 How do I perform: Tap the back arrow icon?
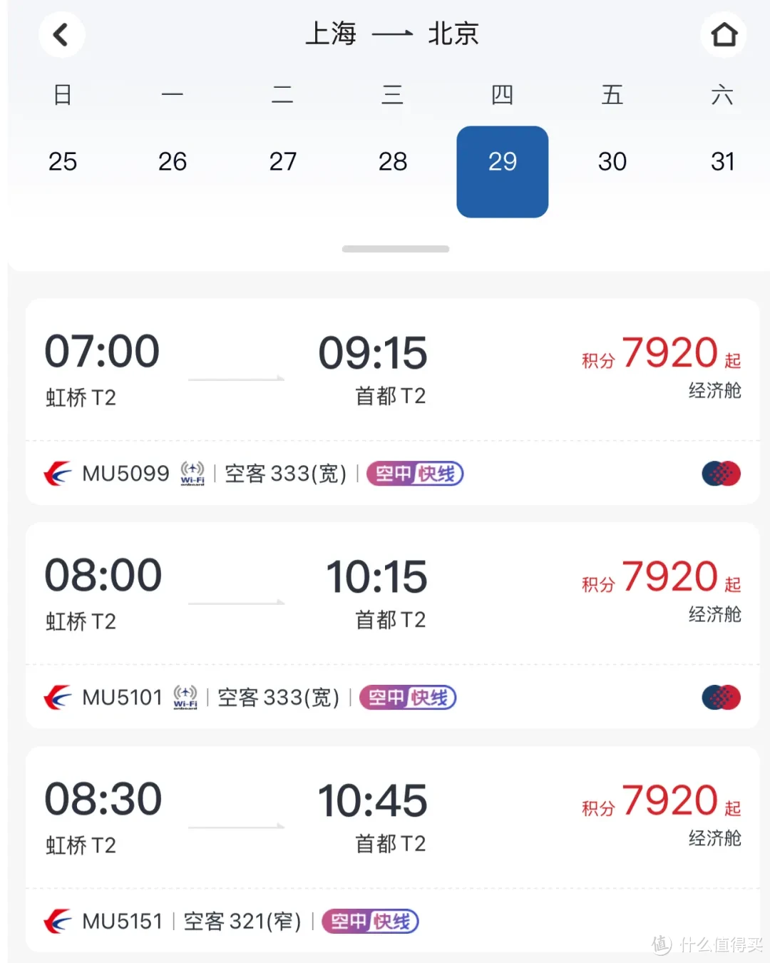point(61,34)
